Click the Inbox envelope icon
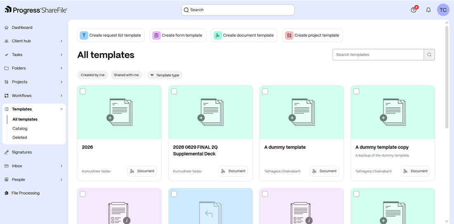 (6, 166)
